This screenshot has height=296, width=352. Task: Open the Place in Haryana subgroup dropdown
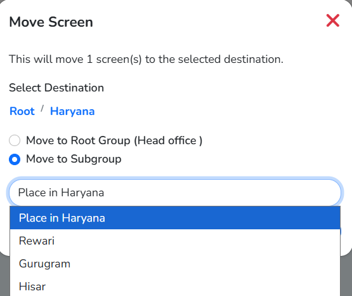175,192
